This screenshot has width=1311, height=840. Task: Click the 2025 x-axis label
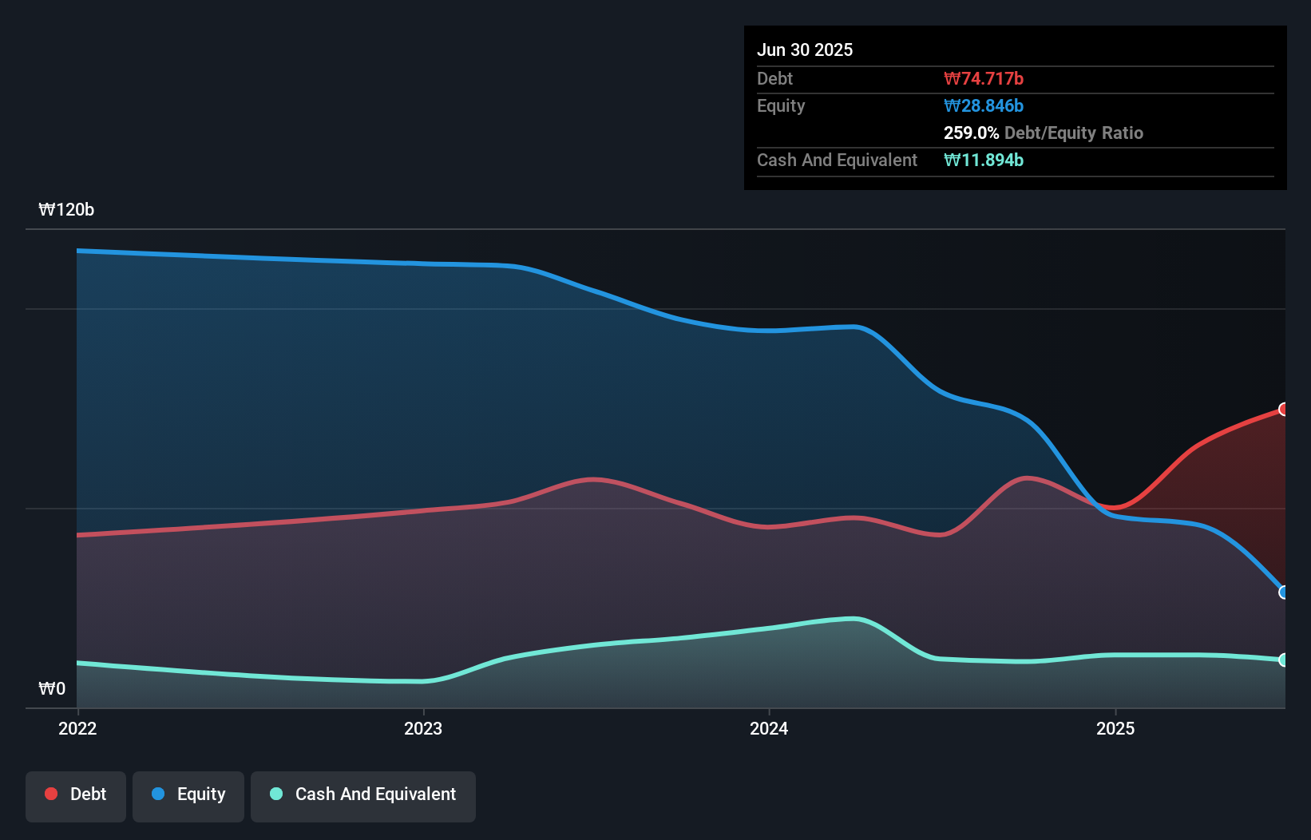click(x=1115, y=728)
